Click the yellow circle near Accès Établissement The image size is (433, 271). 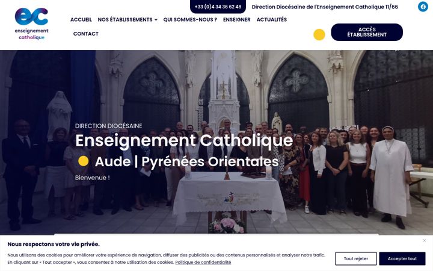pyautogui.click(x=319, y=34)
